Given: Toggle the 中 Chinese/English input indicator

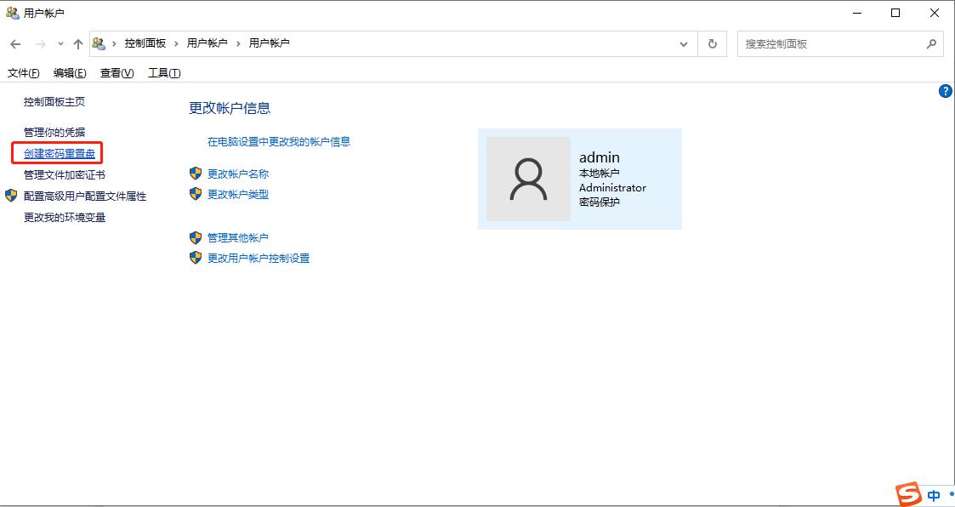Looking at the screenshot, I should [x=933, y=494].
